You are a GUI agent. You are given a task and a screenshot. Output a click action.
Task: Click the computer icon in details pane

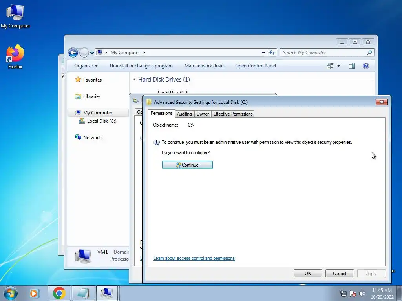coord(83,256)
